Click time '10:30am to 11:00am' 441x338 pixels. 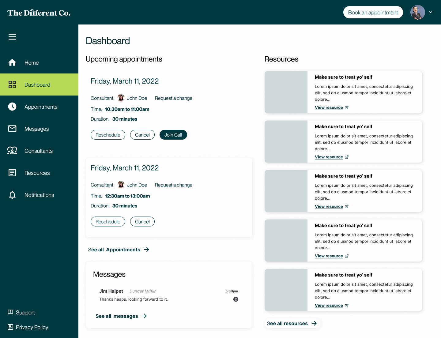tap(127, 109)
